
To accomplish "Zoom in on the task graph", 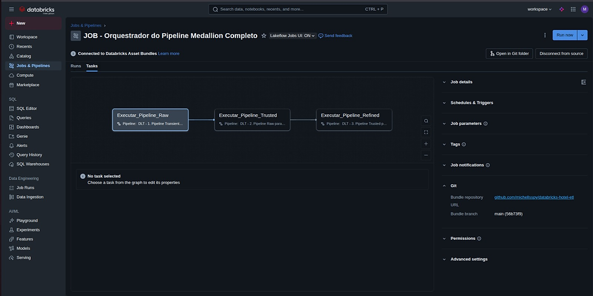I will [x=426, y=144].
